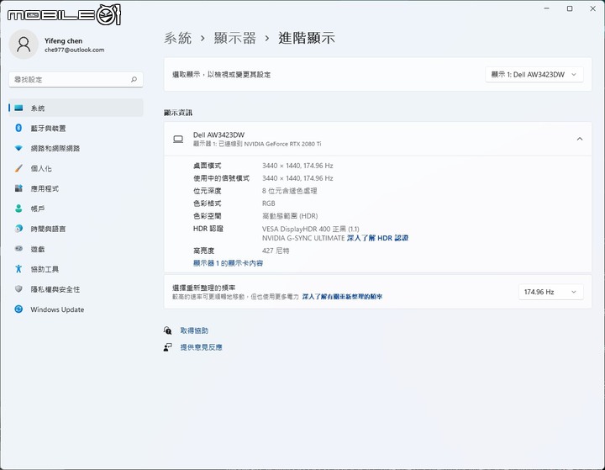This screenshot has width=605, height=470.
Task: Click the 提供意見反應 link
Action: [201, 347]
